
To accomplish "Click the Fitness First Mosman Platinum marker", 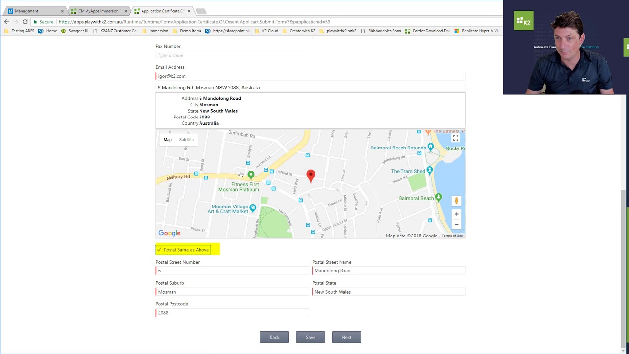I will [x=251, y=175].
